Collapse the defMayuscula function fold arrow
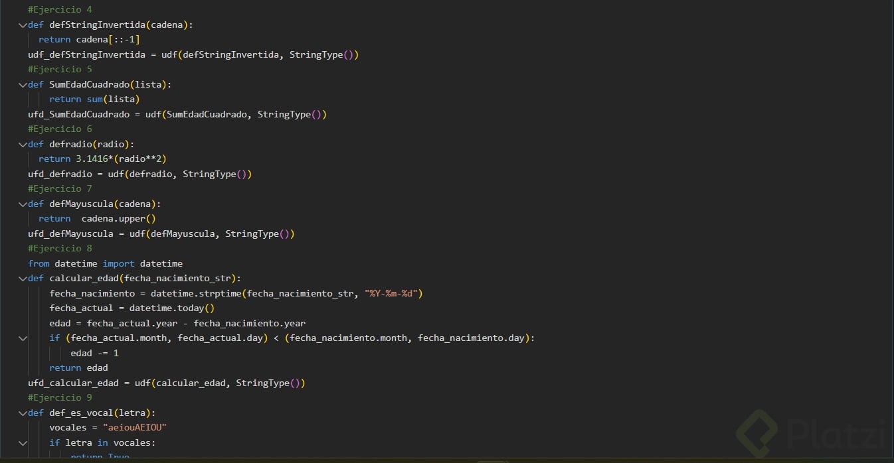This screenshot has height=463, width=894. point(23,204)
